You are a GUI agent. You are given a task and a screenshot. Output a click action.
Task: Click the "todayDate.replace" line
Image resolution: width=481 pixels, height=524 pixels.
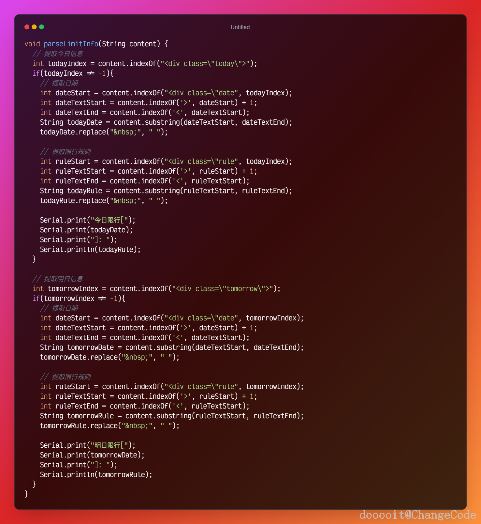coord(104,132)
